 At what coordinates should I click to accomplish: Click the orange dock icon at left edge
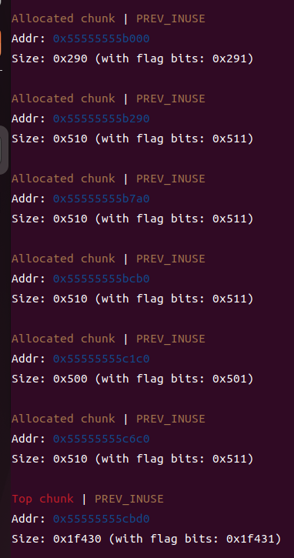(1, 42)
